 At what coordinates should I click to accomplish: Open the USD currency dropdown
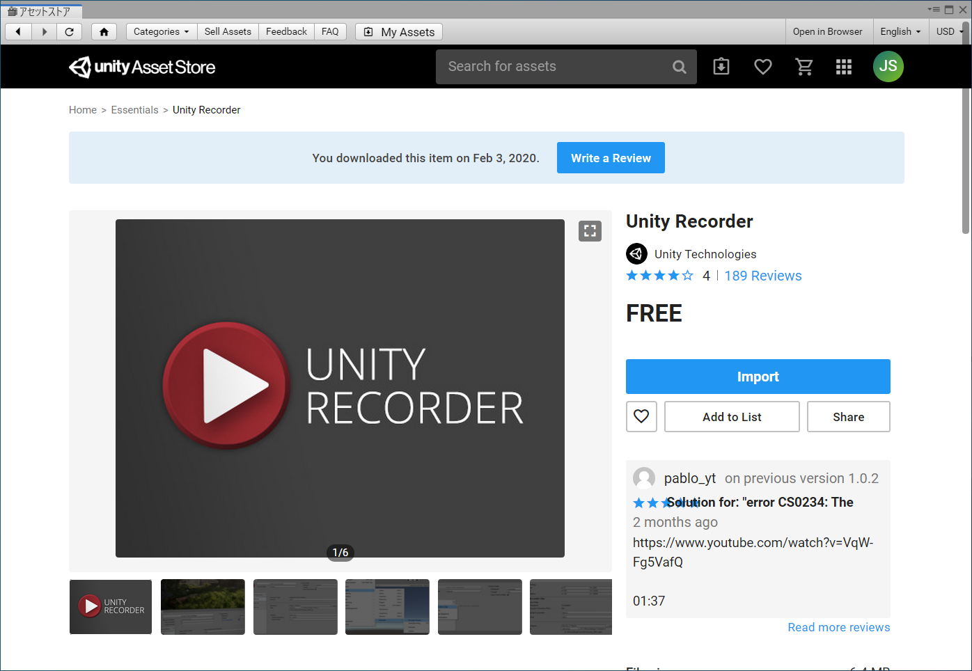(947, 31)
